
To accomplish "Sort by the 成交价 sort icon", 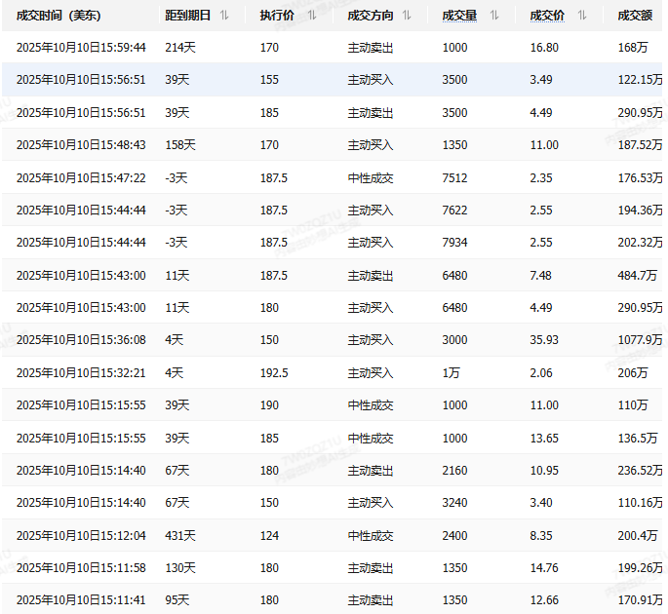I will pos(582,16).
